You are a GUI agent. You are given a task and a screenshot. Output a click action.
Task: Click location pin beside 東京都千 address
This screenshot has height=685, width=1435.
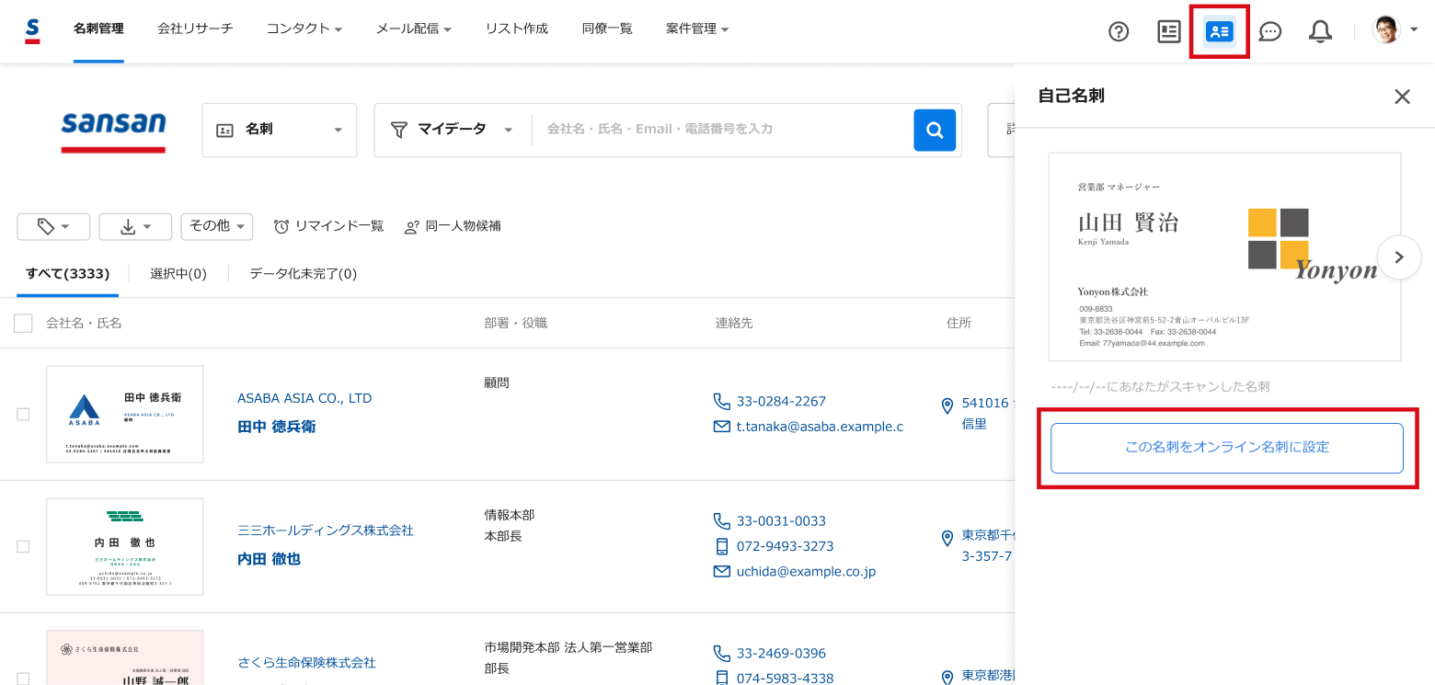coord(947,538)
